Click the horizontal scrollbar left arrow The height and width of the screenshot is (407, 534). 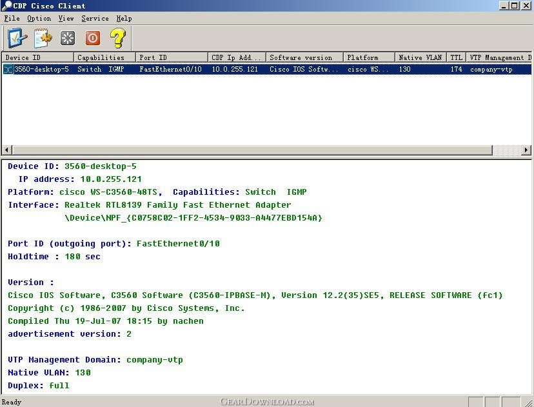tap(7, 150)
